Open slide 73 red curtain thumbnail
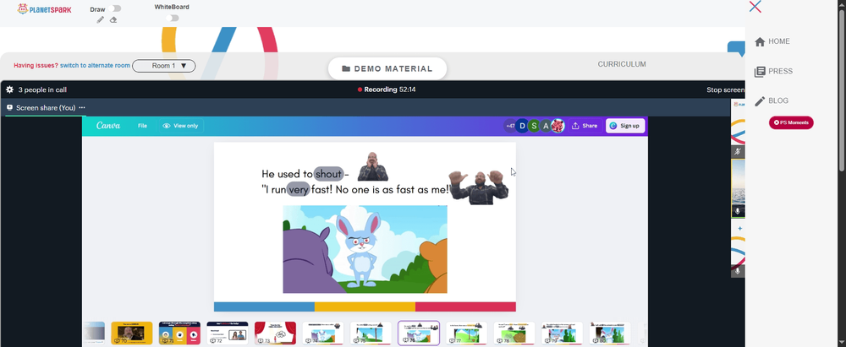 pos(275,333)
